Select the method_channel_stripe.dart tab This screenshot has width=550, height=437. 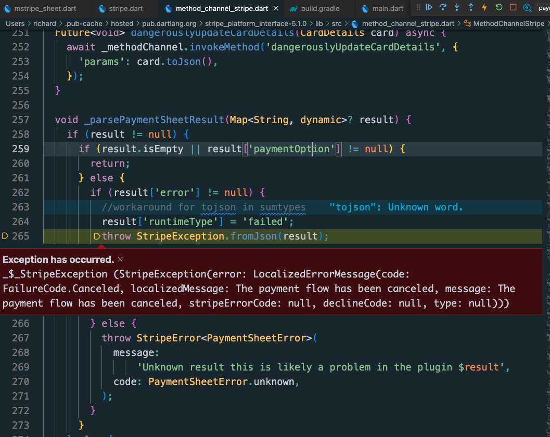pyautogui.click(x=221, y=8)
